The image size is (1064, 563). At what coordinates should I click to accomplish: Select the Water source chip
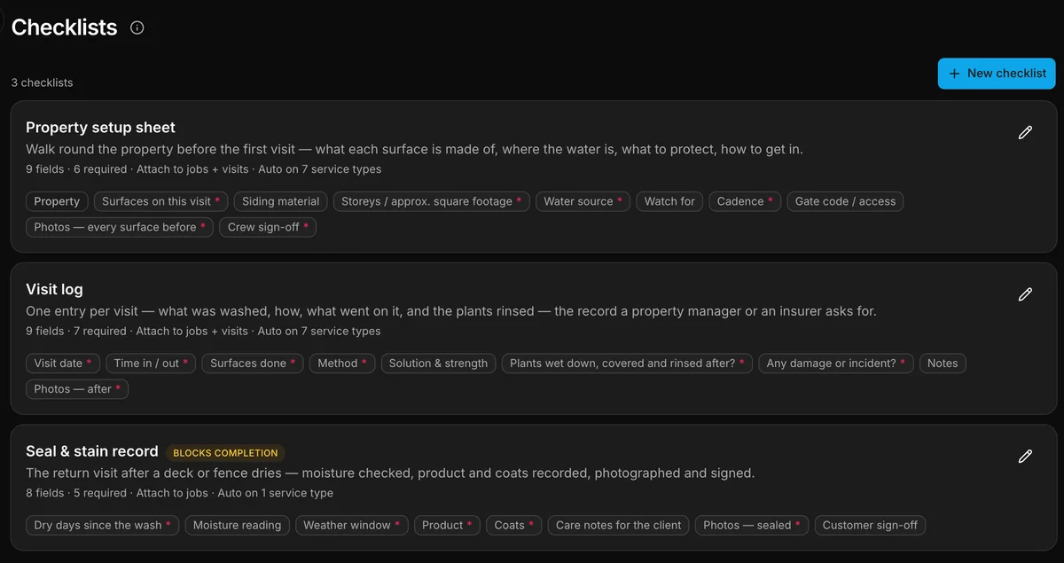click(583, 201)
